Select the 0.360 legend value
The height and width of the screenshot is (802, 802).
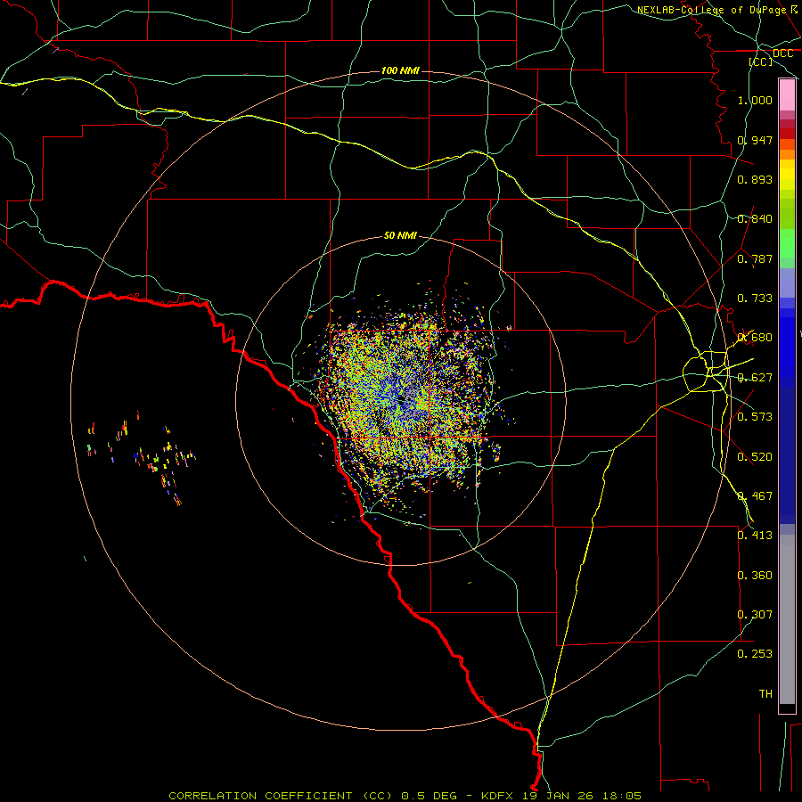click(755, 576)
